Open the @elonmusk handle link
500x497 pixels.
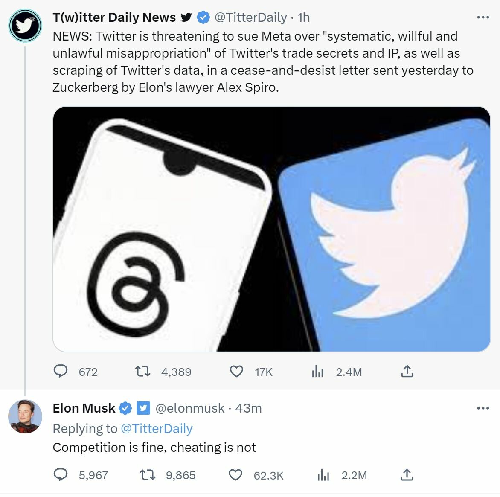click(x=189, y=408)
